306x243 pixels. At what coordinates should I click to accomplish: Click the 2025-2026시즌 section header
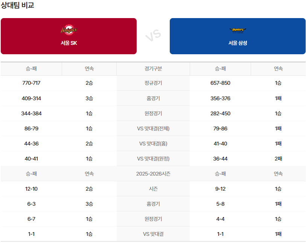[153, 174]
